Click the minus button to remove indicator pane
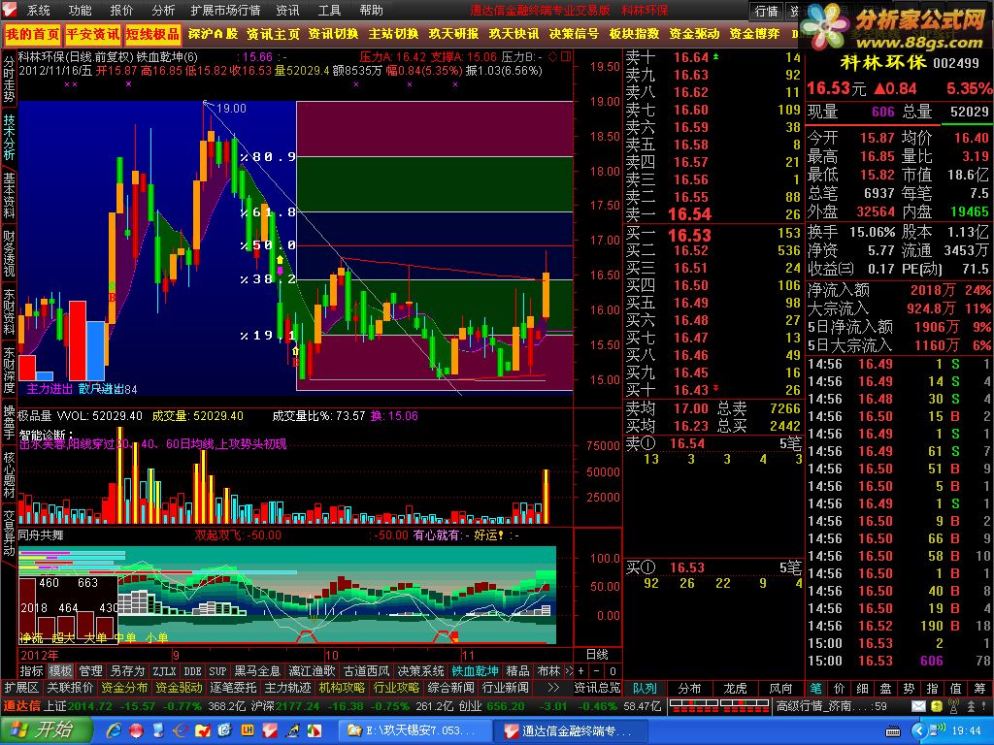 [597, 671]
